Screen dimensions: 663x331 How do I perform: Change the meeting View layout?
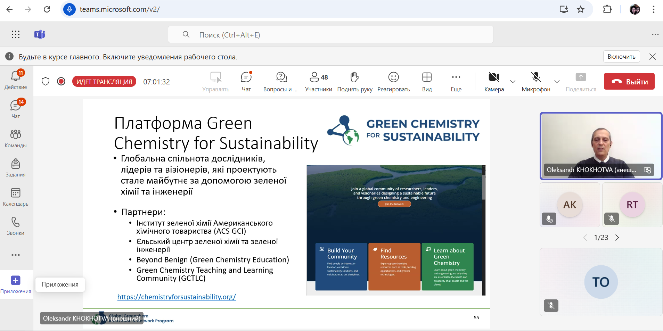[427, 81]
